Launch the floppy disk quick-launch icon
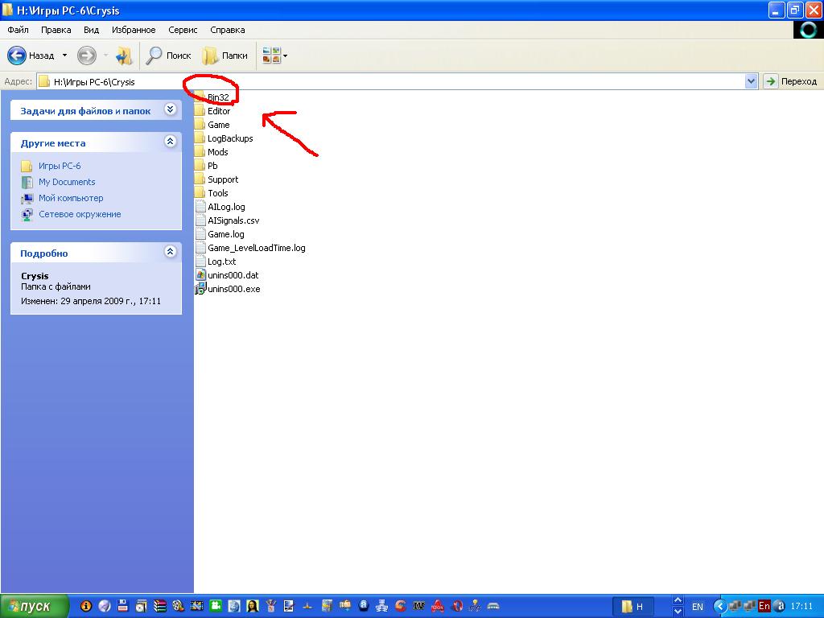 pyautogui.click(x=123, y=606)
